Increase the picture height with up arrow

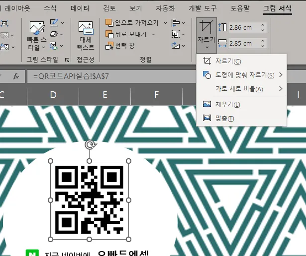(263, 25)
